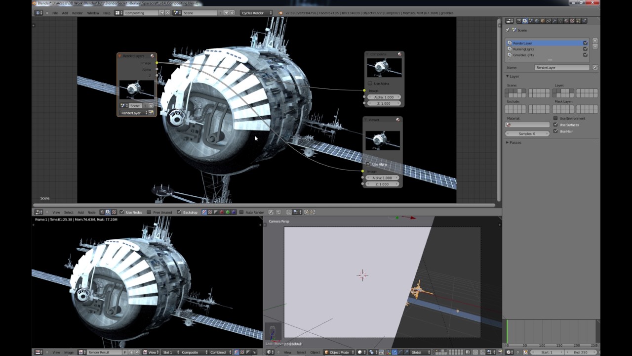Toggle the Backdrop checkbox

pos(179,212)
